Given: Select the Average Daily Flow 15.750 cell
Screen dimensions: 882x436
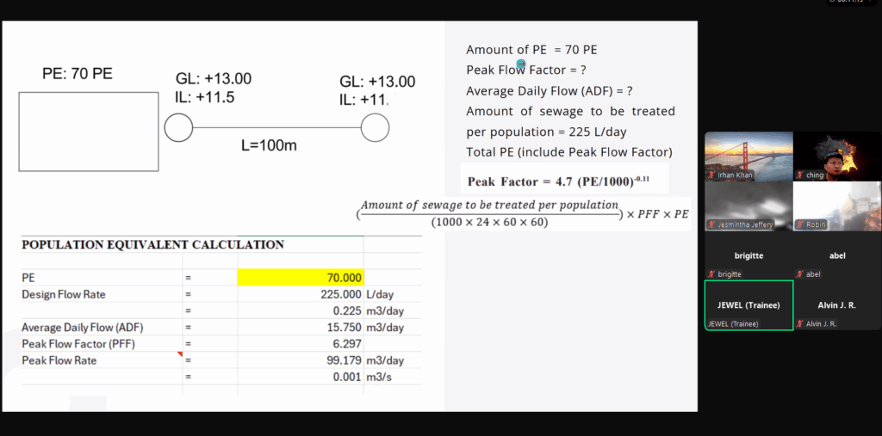Looking at the screenshot, I should 300,328.
